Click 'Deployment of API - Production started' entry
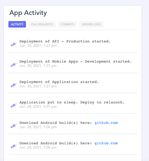This screenshot has width=149, height=161. tap(65, 41)
